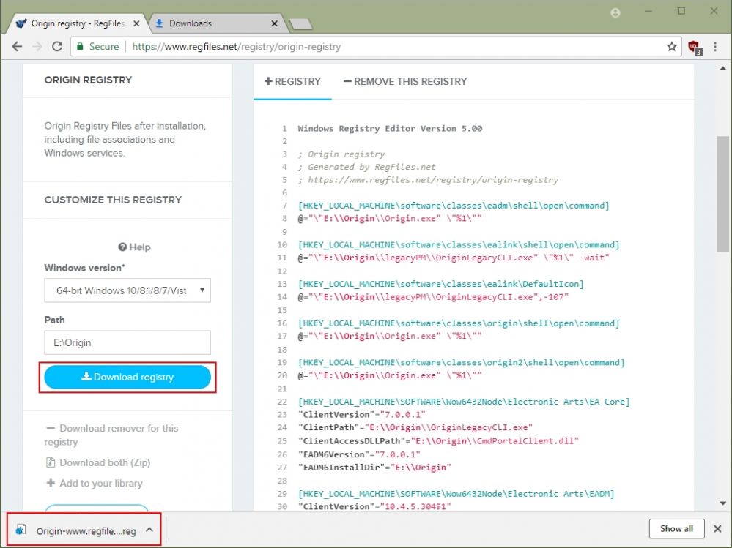This screenshot has height=548, width=732.
Task: Expand options arrow for downloaded file
Action: (x=149, y=530)
